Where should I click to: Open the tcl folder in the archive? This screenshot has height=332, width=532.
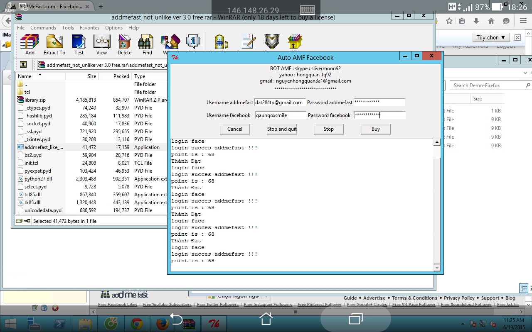(27, 92)
